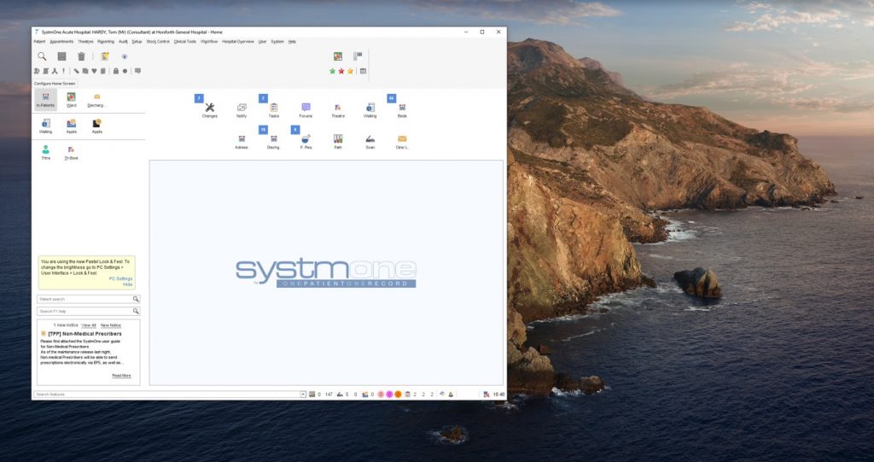The image size is (874, 462).
Task: Open the Clinical Tools menu
Action: pyautogui.click(x=185, y=41)
